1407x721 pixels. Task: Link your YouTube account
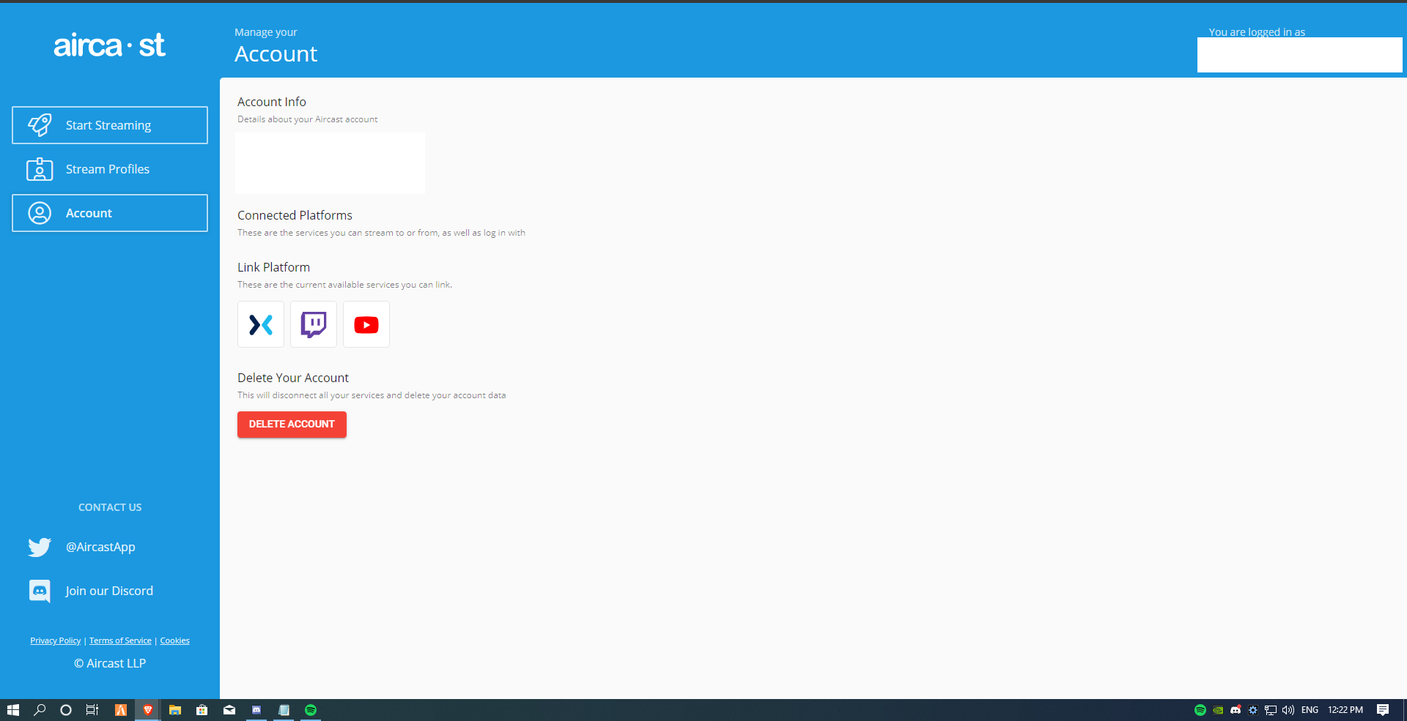(x=366, y=324)
